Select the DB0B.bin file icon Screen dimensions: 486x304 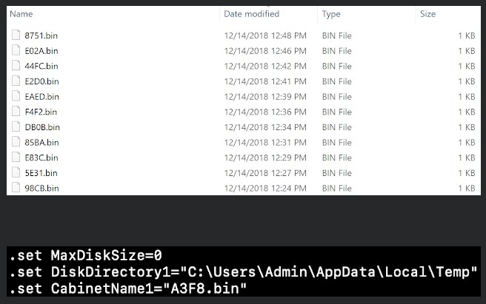click(x=16, y=126)
